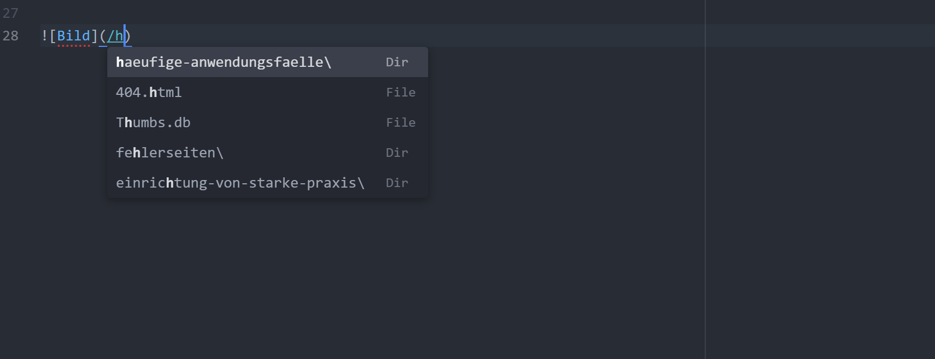Place cursor on empty line 27
The image size is (935, 359).
pos(324,13)
